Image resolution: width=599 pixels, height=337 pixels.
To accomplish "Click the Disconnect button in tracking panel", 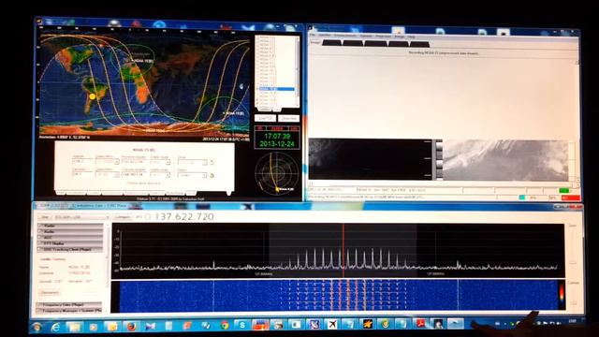I will tap(50, 293).
